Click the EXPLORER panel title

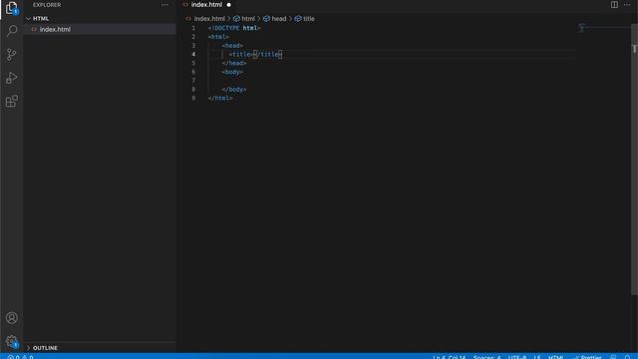point(47,5)
